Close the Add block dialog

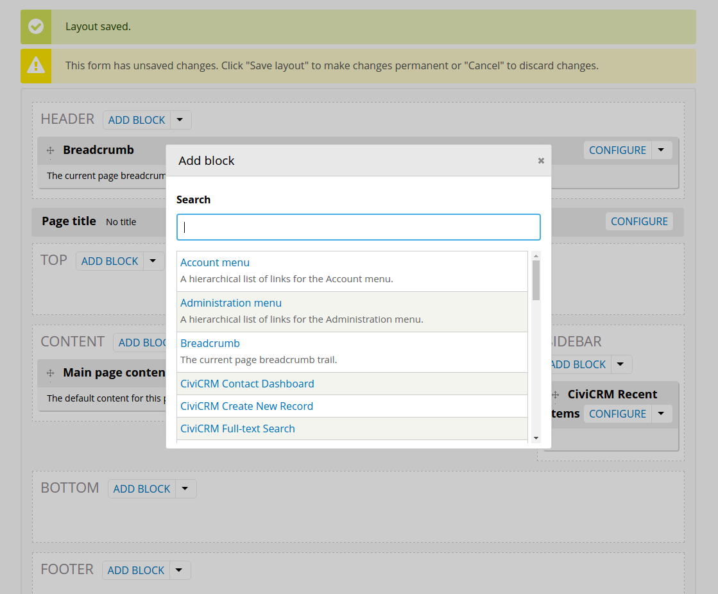coord(541,161)
